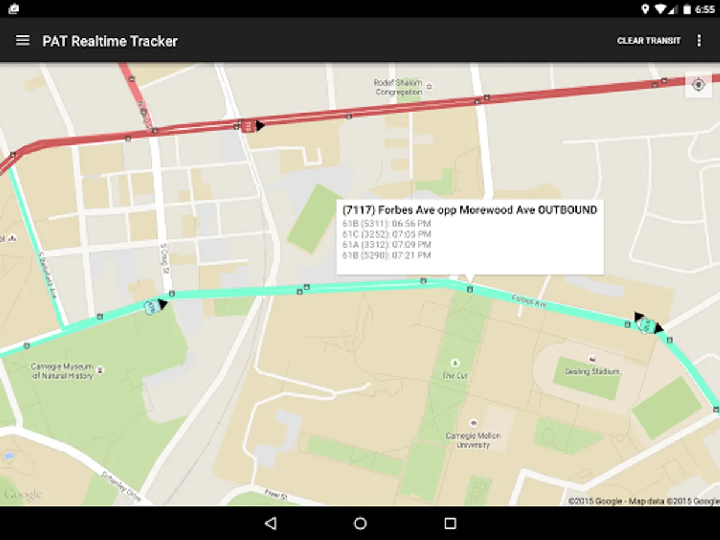This screenshot has width=720, height=540.
Task: Click the Frew St street label
Action: click(277, 496)
